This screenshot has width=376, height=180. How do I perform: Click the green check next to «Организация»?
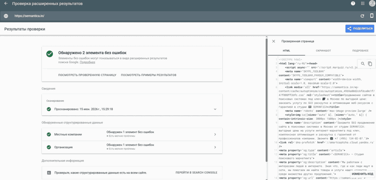coord(49,147)
